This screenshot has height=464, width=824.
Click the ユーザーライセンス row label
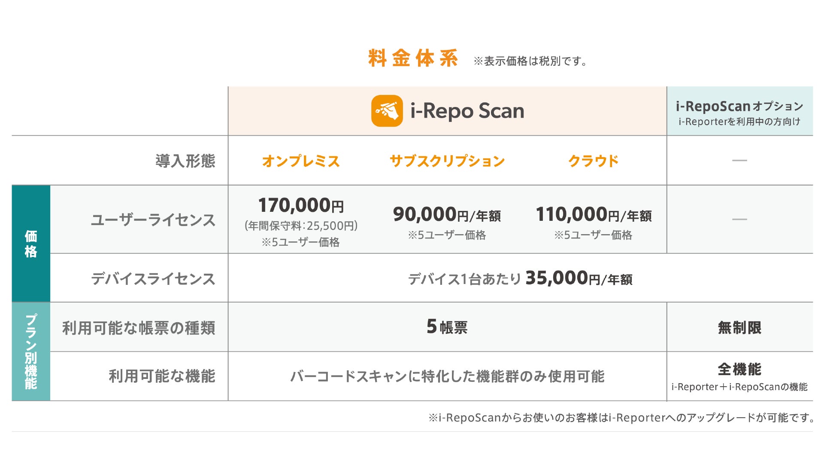click(x=153, y=220)
